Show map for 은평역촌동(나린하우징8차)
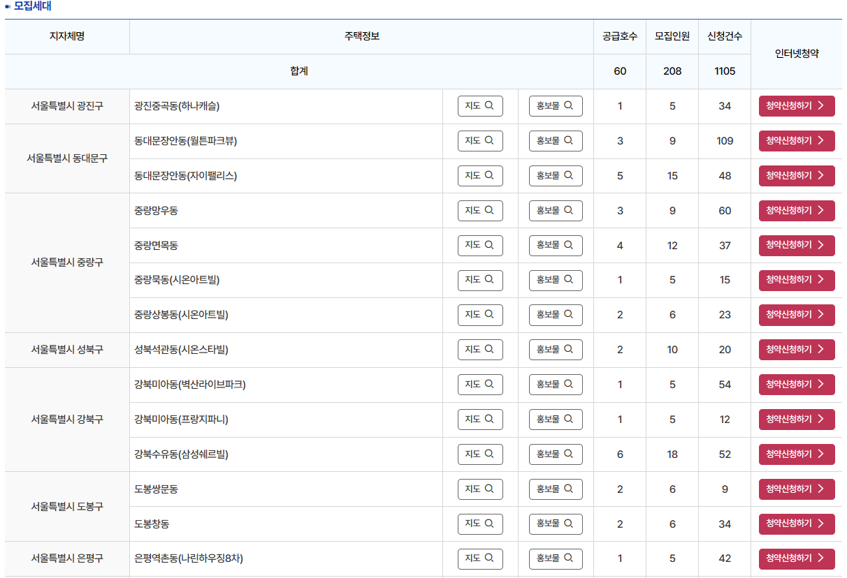 tap(480, 559)
